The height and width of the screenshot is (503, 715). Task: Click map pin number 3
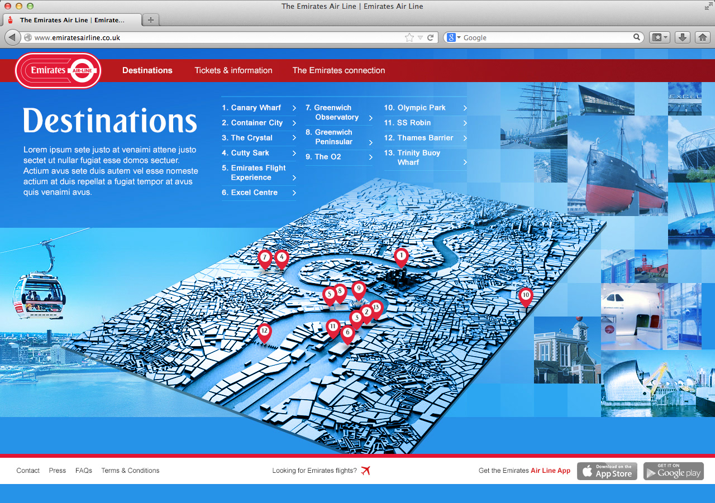click(x=356, y=319)
